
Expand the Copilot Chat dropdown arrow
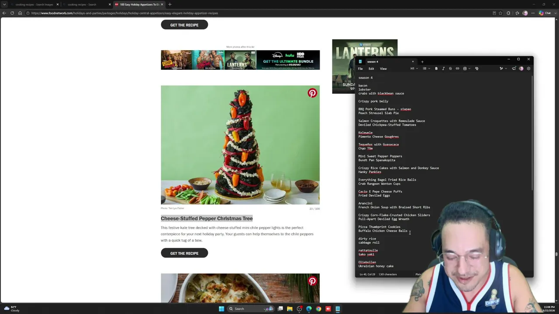[x=555, y=13]
